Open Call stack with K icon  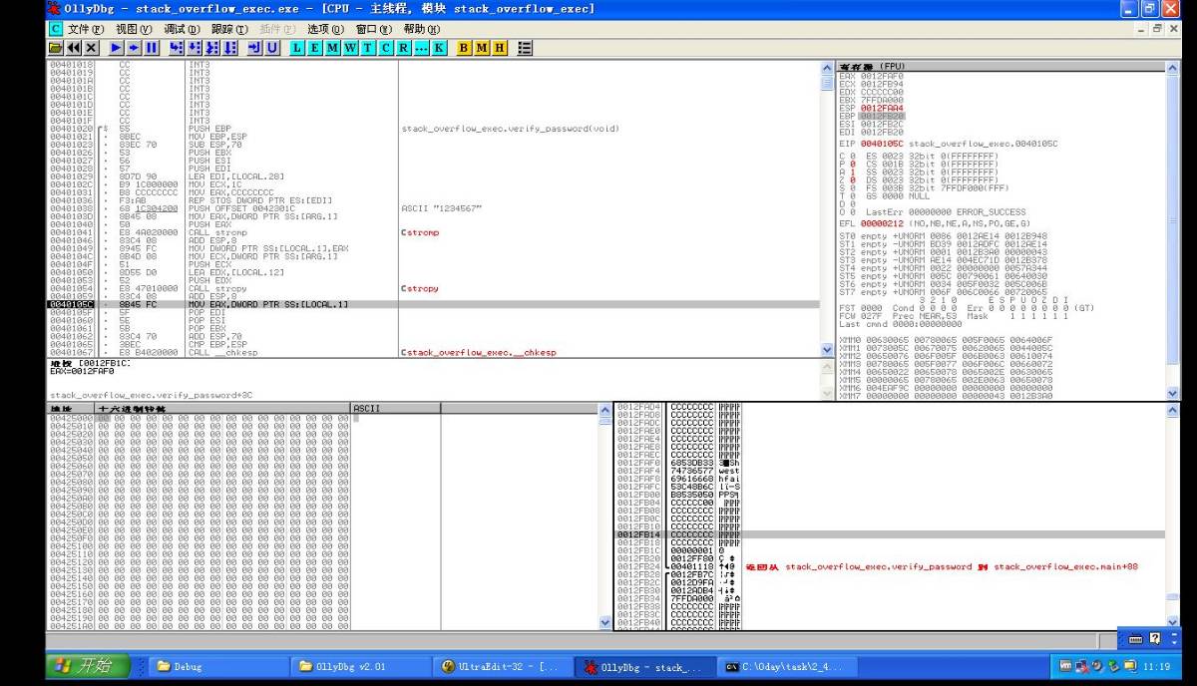pos(439,48)
